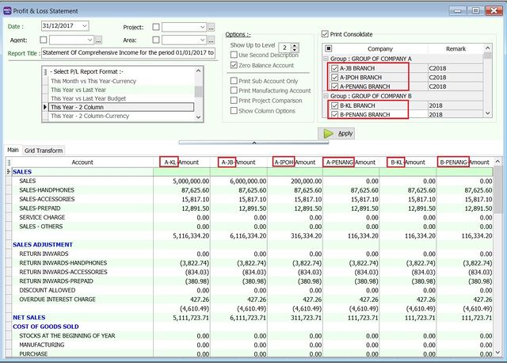This screenshot has width=507, height=363.
Task: Switch to the Grid Transform tab
Action: 44,151
